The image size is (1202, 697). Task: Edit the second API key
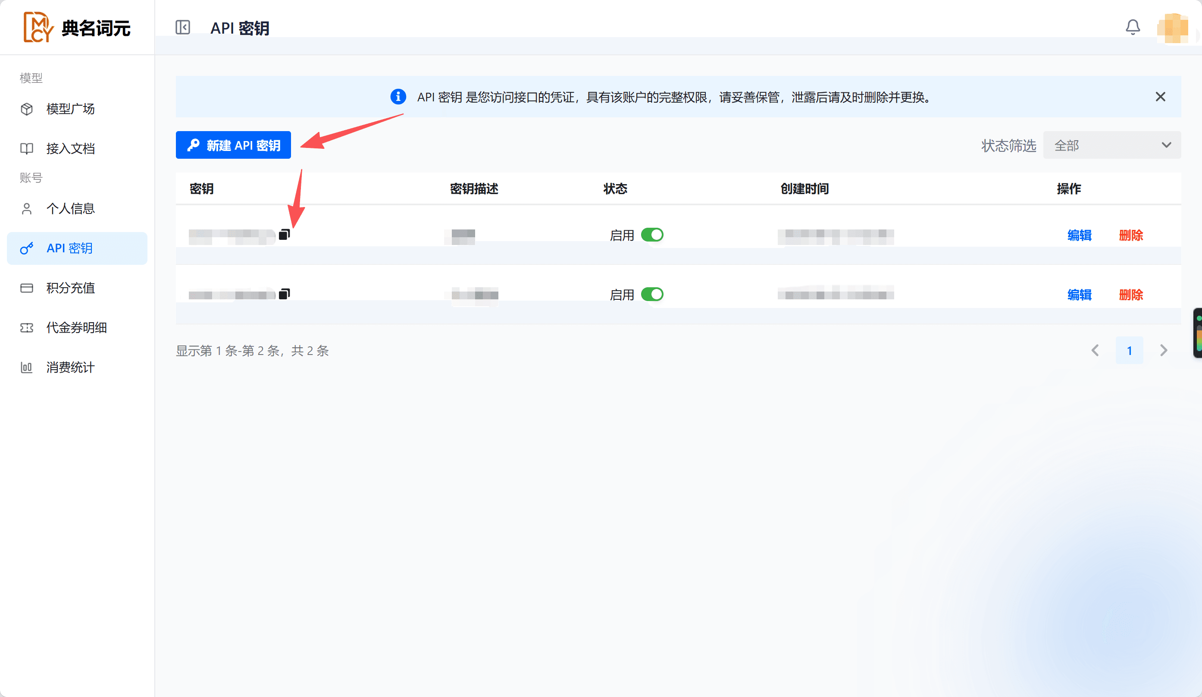[x=1080, y=295]
